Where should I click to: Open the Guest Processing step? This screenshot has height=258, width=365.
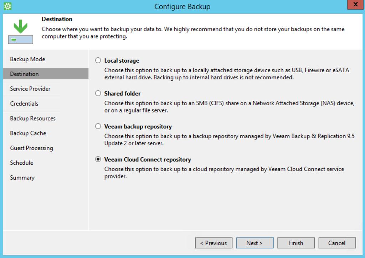click(x=31, y=148)
